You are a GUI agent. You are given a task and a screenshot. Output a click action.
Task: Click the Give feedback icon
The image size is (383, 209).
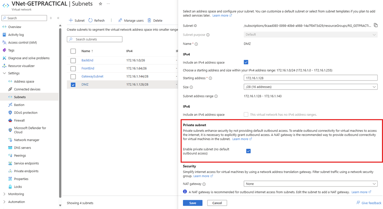point(358,203)
